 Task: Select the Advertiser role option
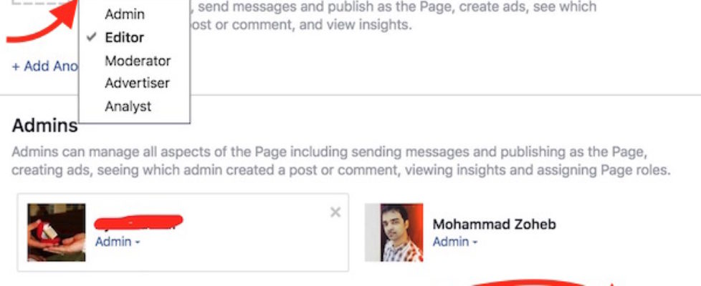(137, 83)
